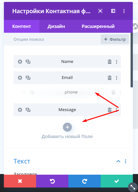This screenshot has height=192, width=138.
Task: Undo last change in bottom bar
Action: click(x=52, y=181)
